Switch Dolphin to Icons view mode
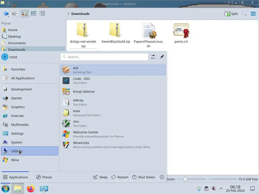The height and width of the screenshot is (194, 259). [x=25, y=14]
